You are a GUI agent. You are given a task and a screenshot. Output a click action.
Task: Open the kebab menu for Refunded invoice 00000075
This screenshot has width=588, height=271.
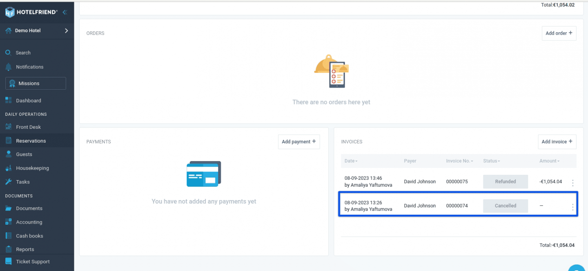coord(572,183)
